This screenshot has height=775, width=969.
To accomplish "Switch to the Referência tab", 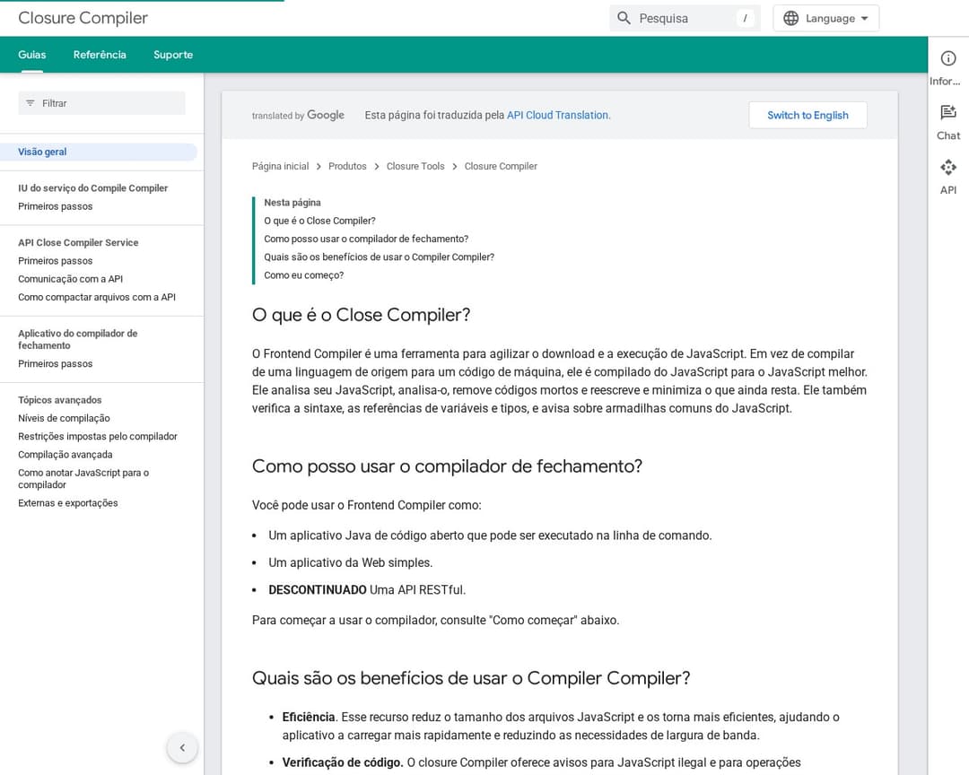I will (100, 55).
